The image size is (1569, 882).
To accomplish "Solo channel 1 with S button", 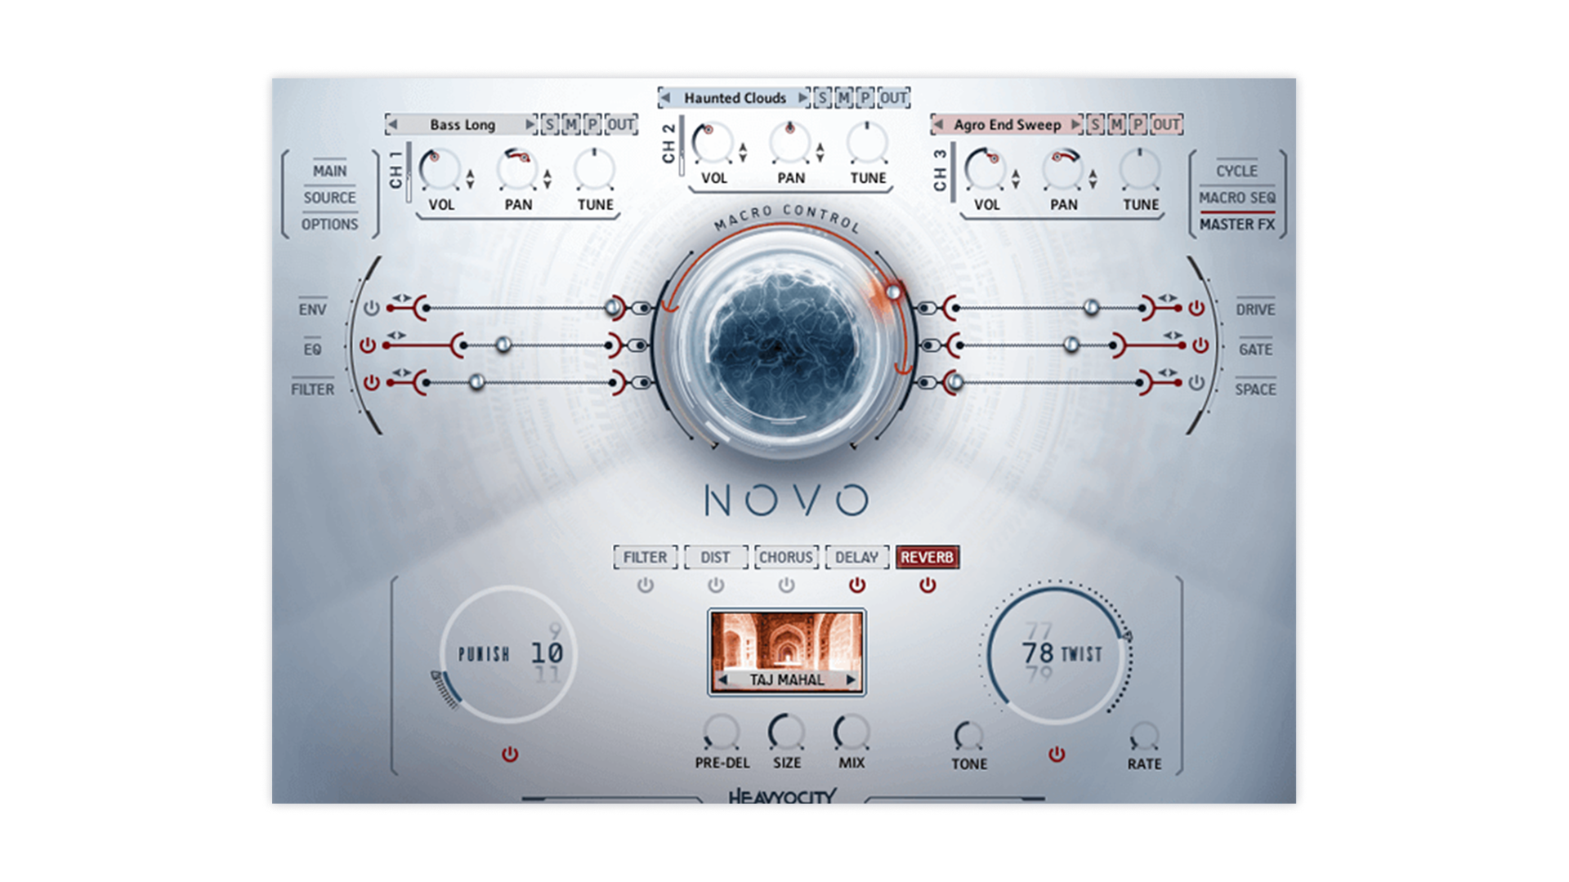I will tap(549, 124).
